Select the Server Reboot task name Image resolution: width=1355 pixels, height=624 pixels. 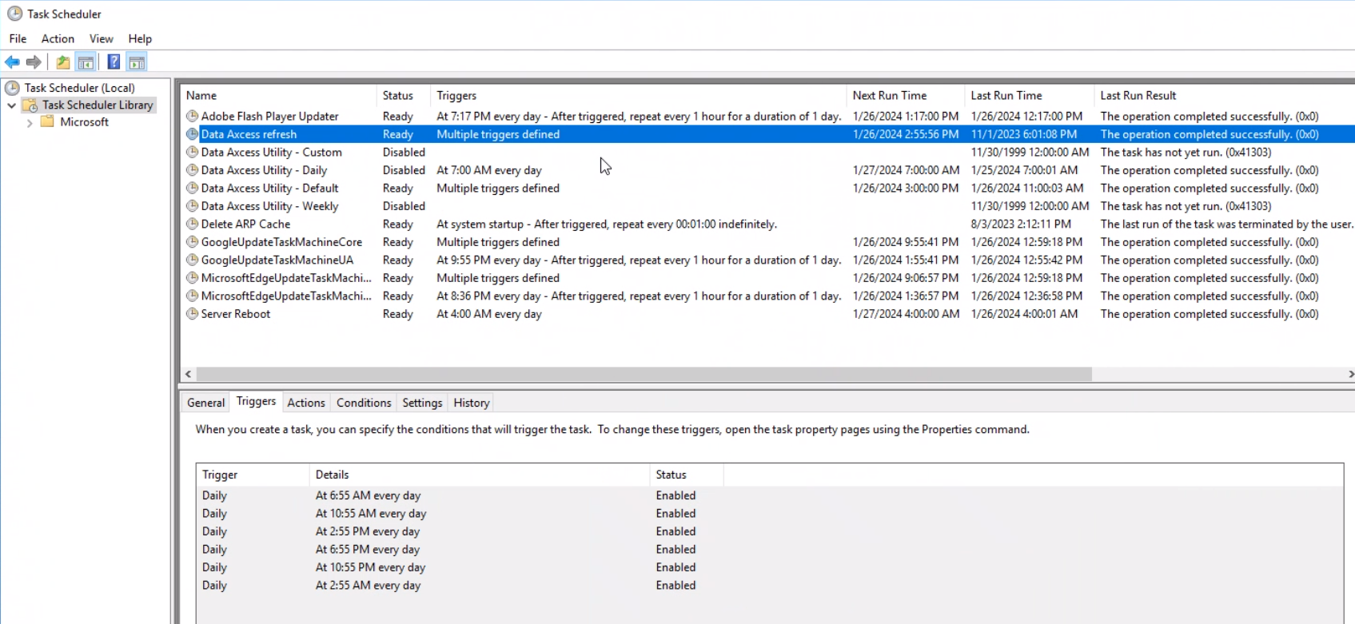coord(236,314)
